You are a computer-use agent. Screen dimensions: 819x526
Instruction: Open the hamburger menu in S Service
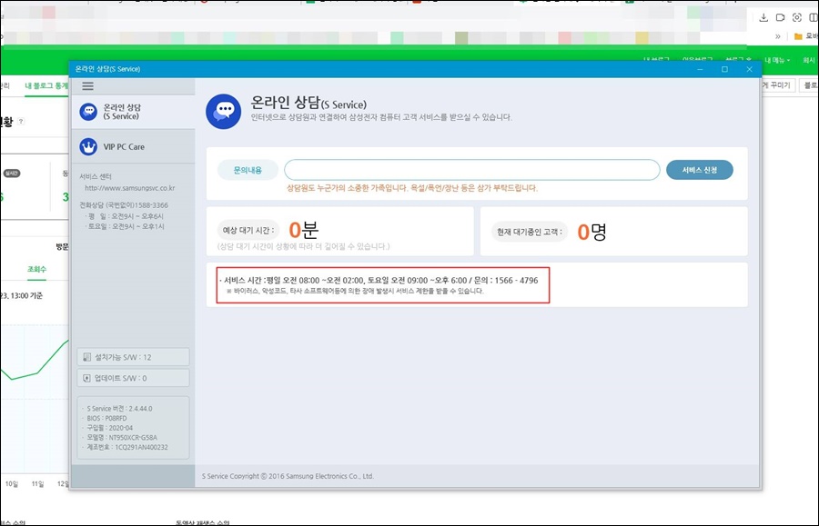pyautogui.click(x=87, y=86)
